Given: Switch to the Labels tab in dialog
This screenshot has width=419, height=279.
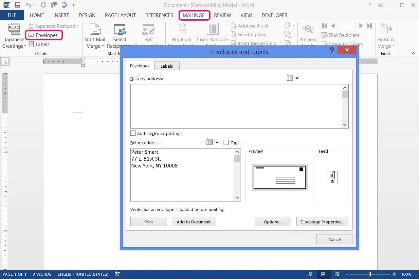Looking at the screenshot, I should [x=167, y=66].
